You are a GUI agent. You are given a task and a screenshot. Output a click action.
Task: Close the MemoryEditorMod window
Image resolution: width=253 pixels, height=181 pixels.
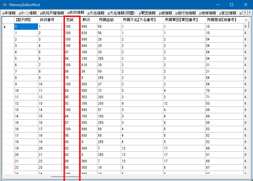tap(245, 5)
